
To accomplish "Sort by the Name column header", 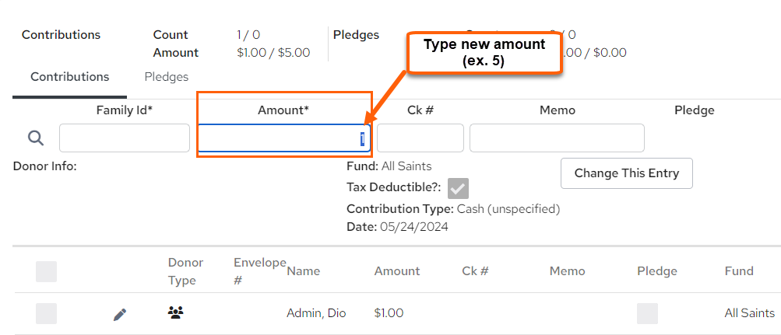I will click(304, 271).
